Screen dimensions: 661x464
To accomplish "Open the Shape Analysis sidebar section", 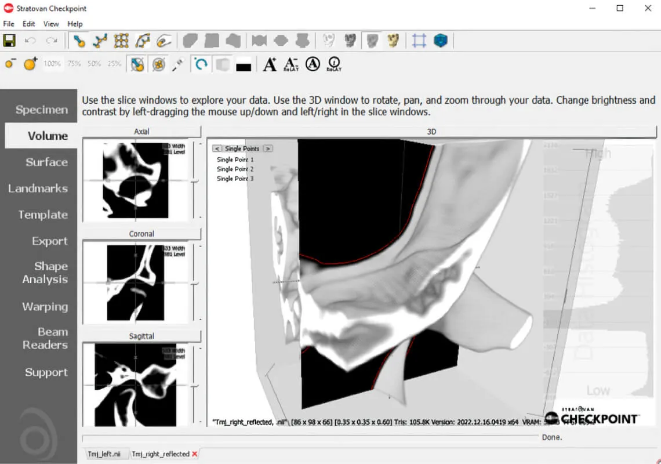I will point(45,273).
